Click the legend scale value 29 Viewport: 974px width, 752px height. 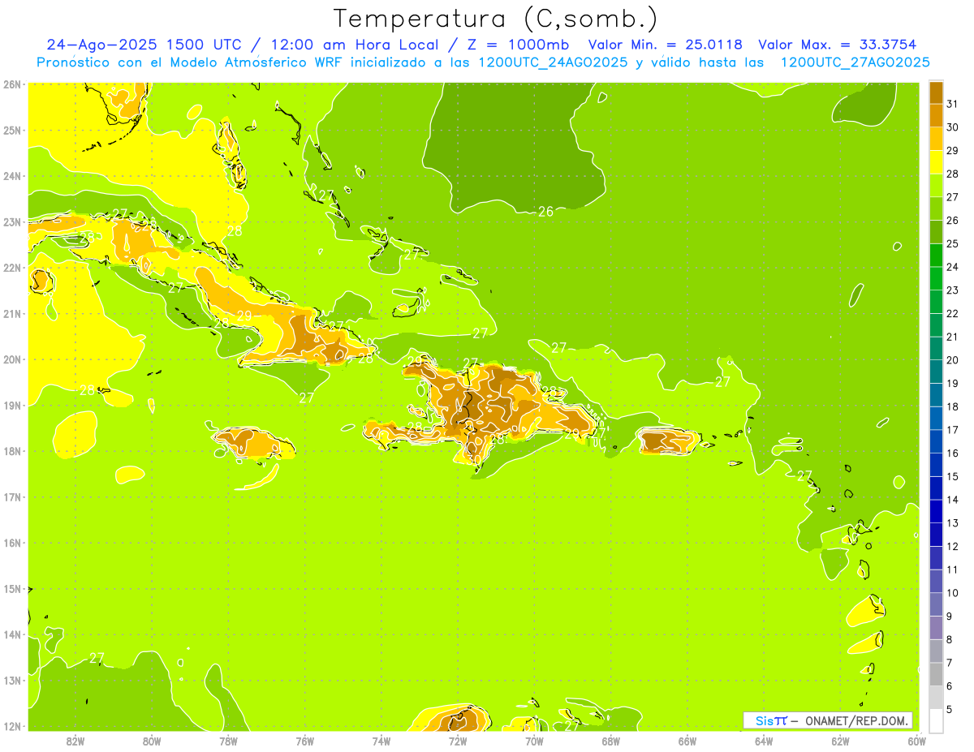[x=952, y=151]
